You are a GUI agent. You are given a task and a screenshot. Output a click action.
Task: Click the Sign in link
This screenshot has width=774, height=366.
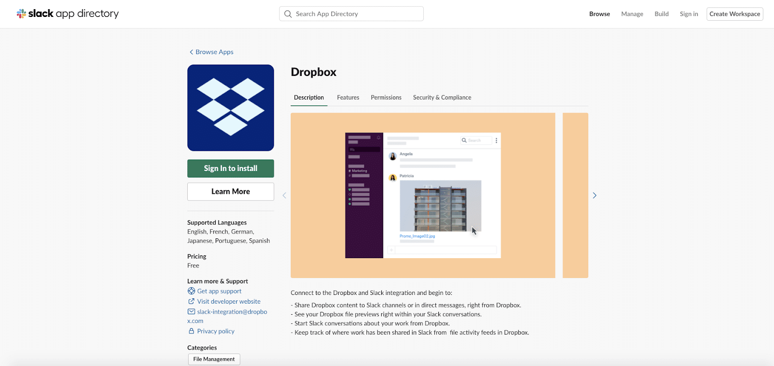[689, 14]
